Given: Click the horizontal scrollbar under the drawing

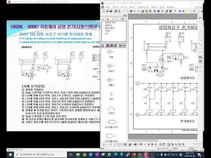Looking at the screenshot, I should (164, 141).
